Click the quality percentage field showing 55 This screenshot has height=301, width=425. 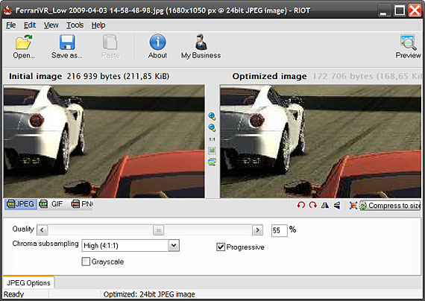[x=279, y=230]
